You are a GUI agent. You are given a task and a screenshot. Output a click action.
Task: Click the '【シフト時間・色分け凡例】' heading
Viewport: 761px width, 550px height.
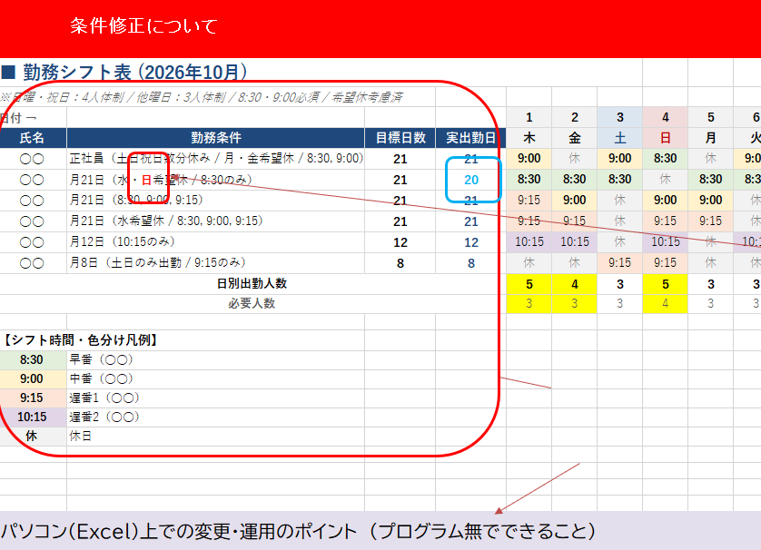pos(81,340)
